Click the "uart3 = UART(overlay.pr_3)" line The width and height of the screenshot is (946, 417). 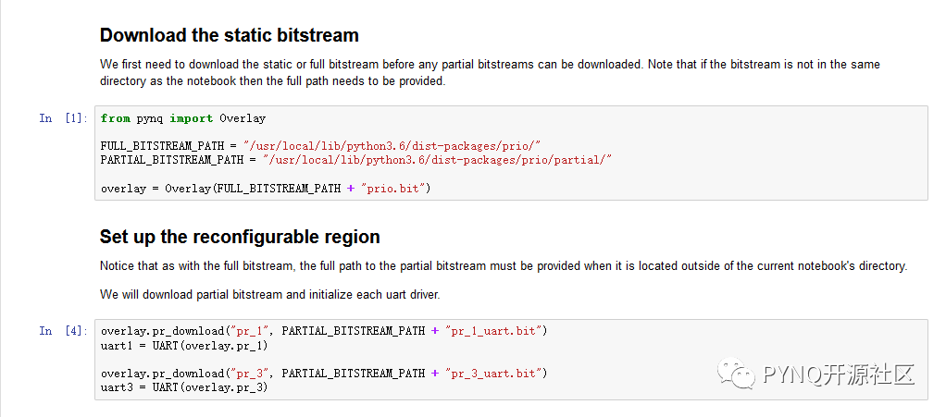(x=184, y=387)
